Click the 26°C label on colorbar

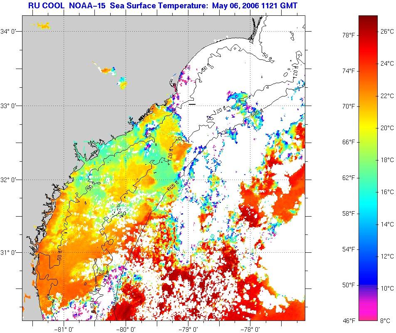[386, 31]
